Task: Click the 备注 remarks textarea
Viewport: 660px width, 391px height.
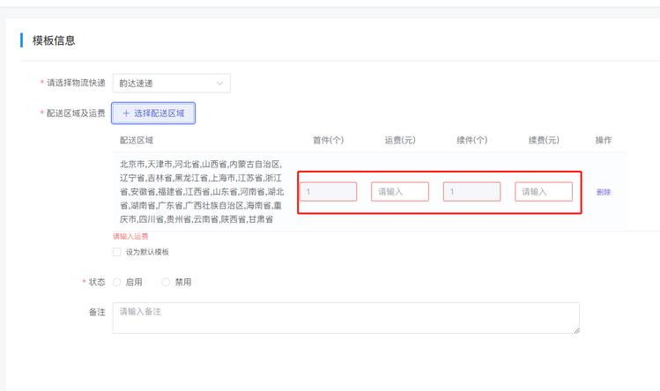Action: tap(346, 318)
